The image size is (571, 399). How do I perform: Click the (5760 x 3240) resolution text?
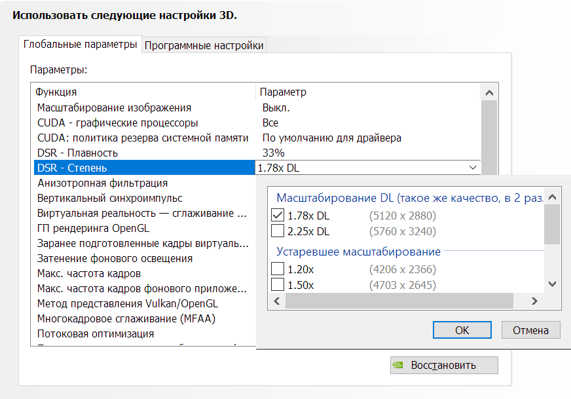click(x=403, y=231)
